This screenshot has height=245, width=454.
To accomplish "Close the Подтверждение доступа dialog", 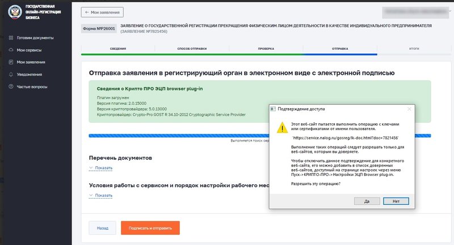I will [409, 109].
